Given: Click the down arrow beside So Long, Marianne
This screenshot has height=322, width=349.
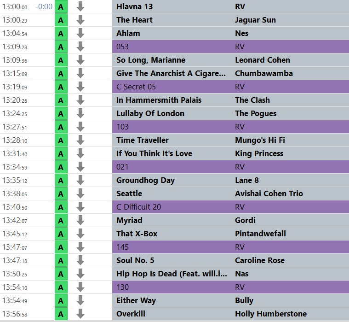Looking at the screenshot, I should 80,60.
